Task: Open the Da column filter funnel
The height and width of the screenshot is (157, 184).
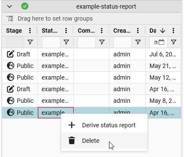Action: coord(174,42)
